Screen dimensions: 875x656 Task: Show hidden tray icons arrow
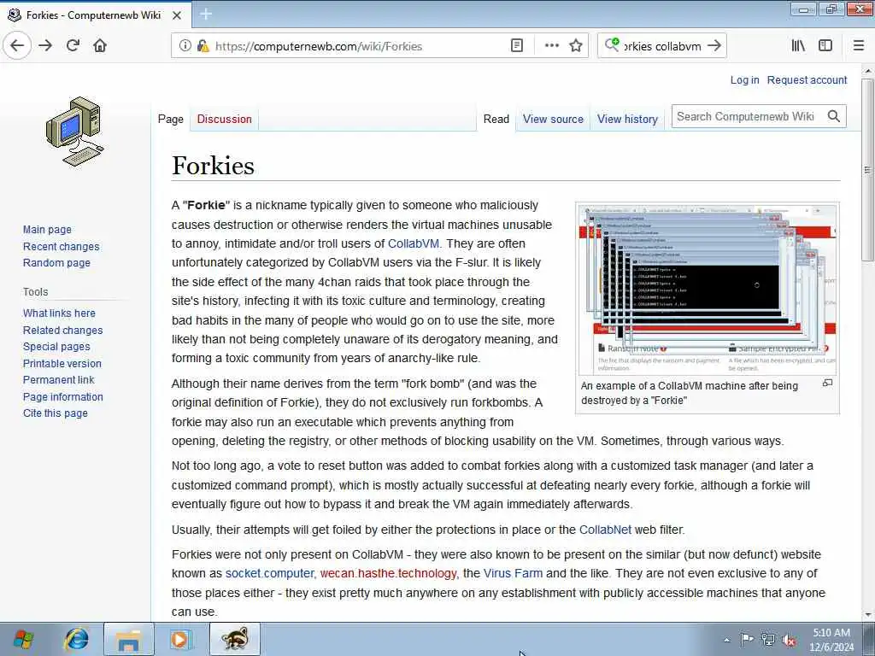tap(726, 640)
